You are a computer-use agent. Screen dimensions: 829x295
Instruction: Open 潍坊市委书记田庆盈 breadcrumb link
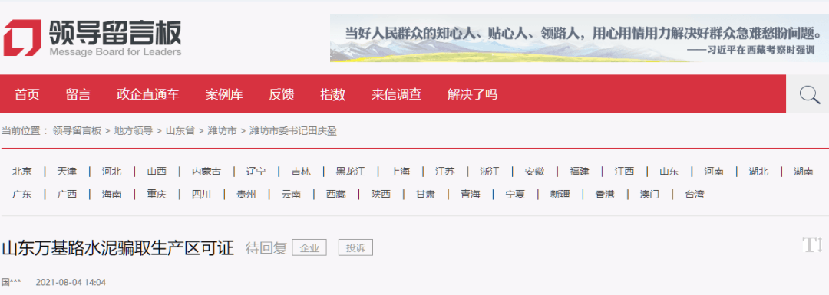point(293,131)
